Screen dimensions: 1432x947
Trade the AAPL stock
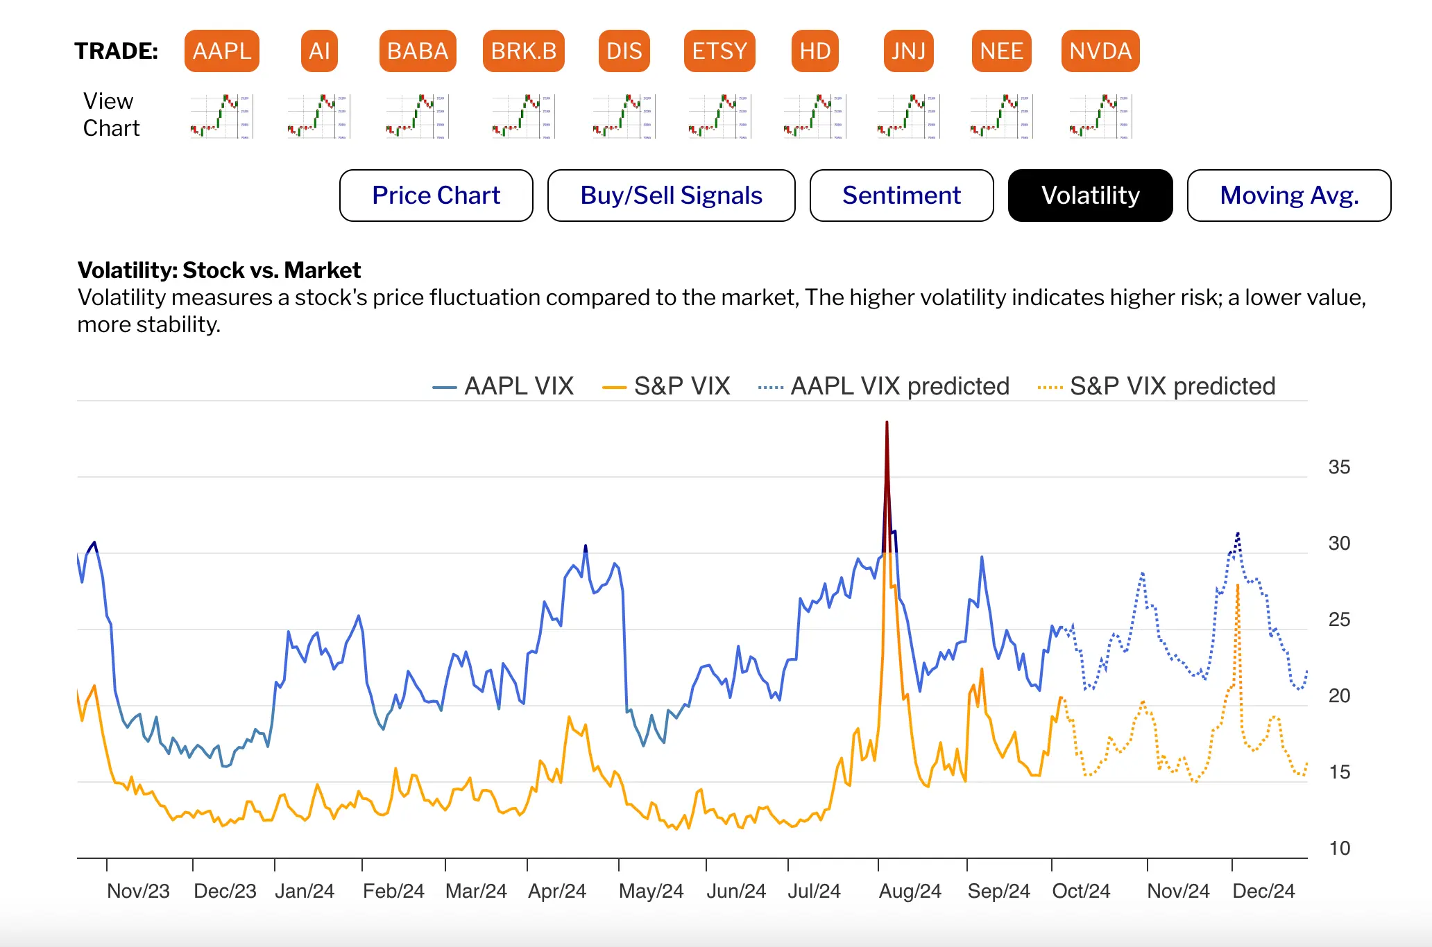(222, 51)
